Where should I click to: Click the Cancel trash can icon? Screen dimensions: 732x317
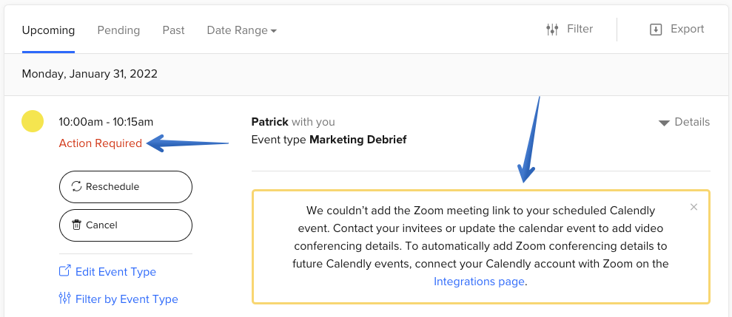pyautogui.click(x=76, y=225)
